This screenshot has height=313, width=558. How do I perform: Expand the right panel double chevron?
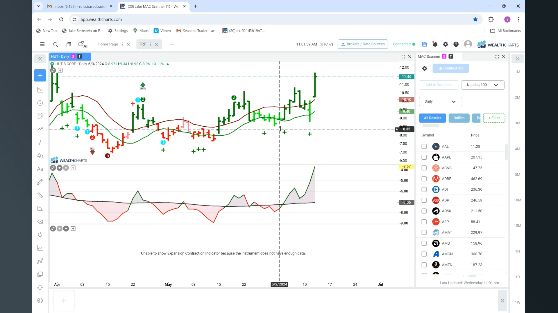(517, 59)
